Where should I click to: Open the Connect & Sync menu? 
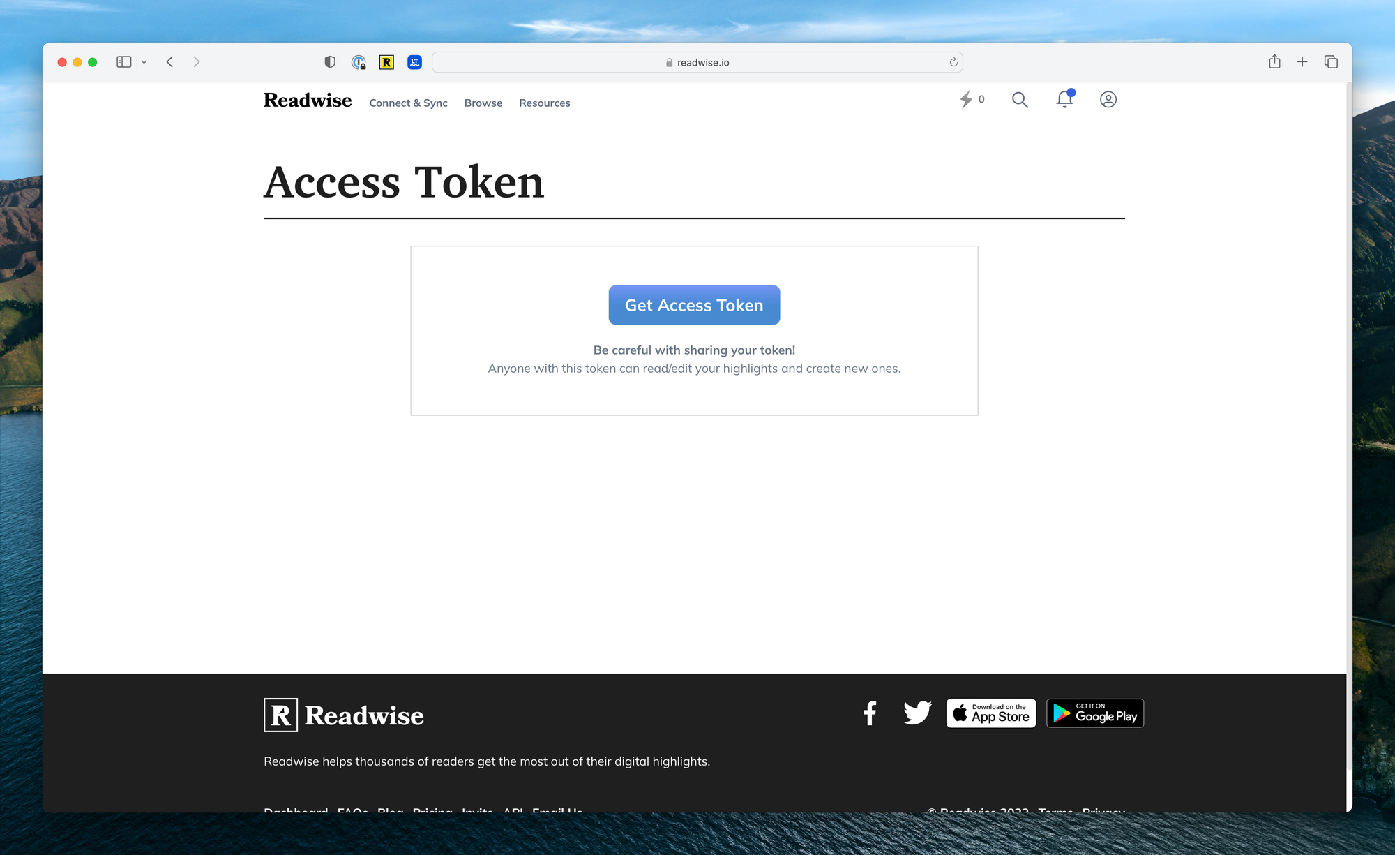(x=407, y=102)
